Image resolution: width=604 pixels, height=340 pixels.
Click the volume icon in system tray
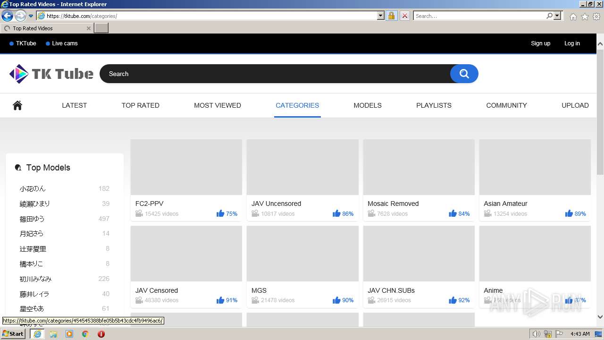[537, 334]
